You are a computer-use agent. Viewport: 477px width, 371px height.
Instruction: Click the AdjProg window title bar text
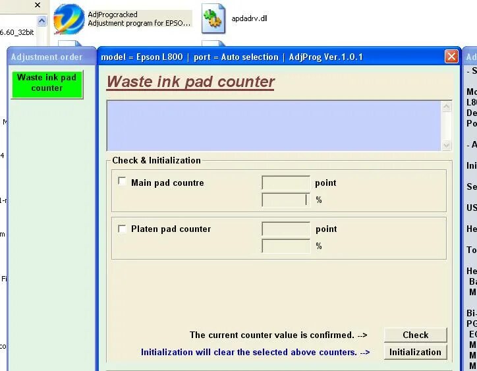(x=232, y=57)
